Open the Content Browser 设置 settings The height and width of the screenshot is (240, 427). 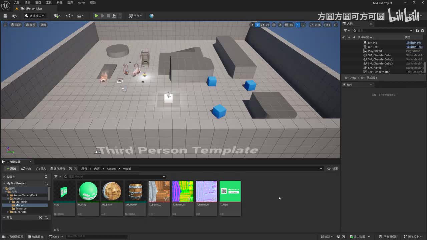point(333,169)
